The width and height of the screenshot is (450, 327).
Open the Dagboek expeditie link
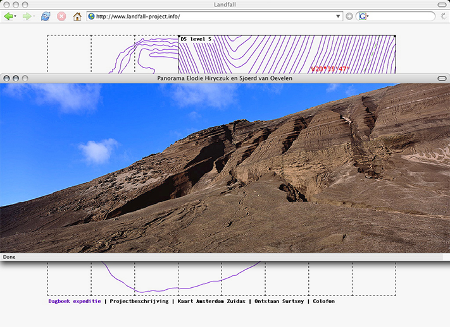(74, 301)
